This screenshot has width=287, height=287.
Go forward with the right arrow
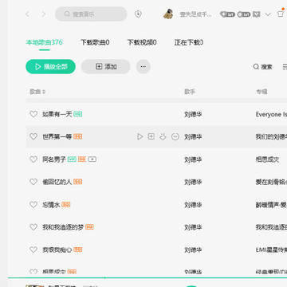coord(44,14)
